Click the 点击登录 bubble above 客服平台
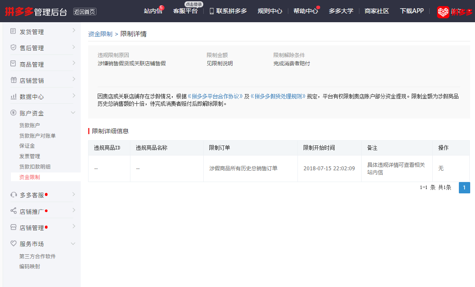Screen dimensions: 475x287 tap(194, 4)
